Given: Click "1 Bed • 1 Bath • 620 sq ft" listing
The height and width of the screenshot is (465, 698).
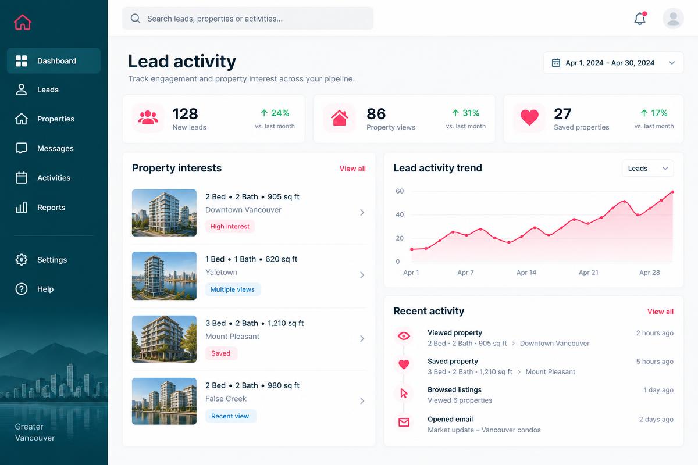Looking at the screenshot, I should coord(251,259).
